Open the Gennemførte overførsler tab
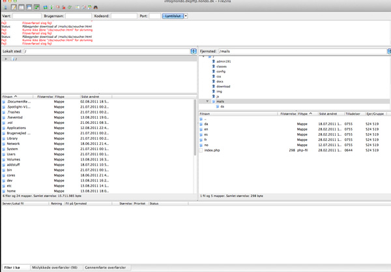 (106, 267)
